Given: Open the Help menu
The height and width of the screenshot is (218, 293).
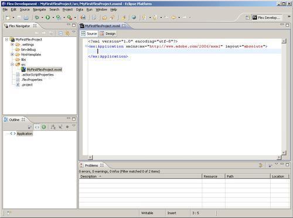Looking at the screenshot, I should pos(114,9).
